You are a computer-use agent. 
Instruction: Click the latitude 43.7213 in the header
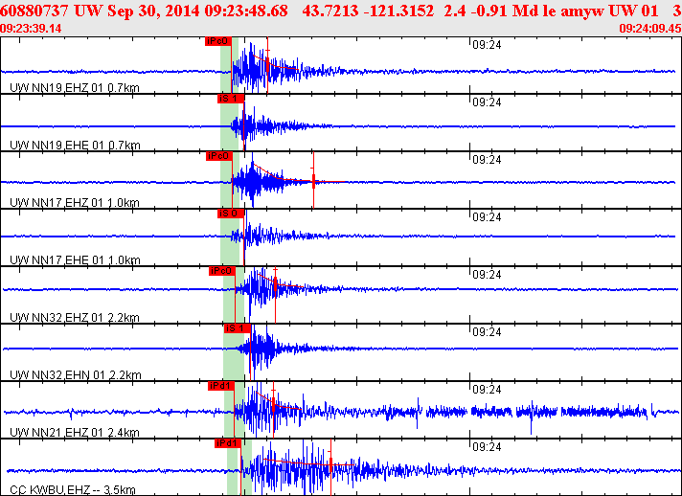pyautogui.click(x=329, y=11)
